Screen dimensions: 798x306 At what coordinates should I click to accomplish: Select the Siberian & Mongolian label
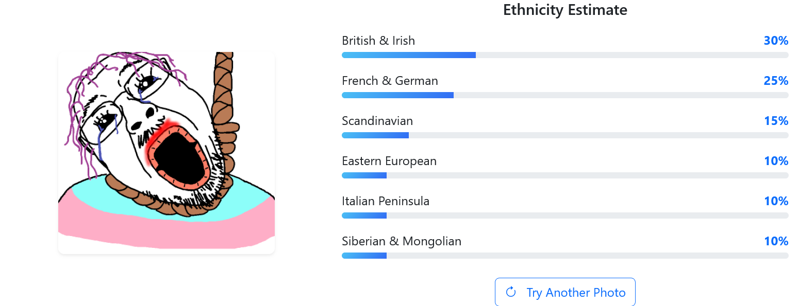pyautogui.click(x=401, y=241)
